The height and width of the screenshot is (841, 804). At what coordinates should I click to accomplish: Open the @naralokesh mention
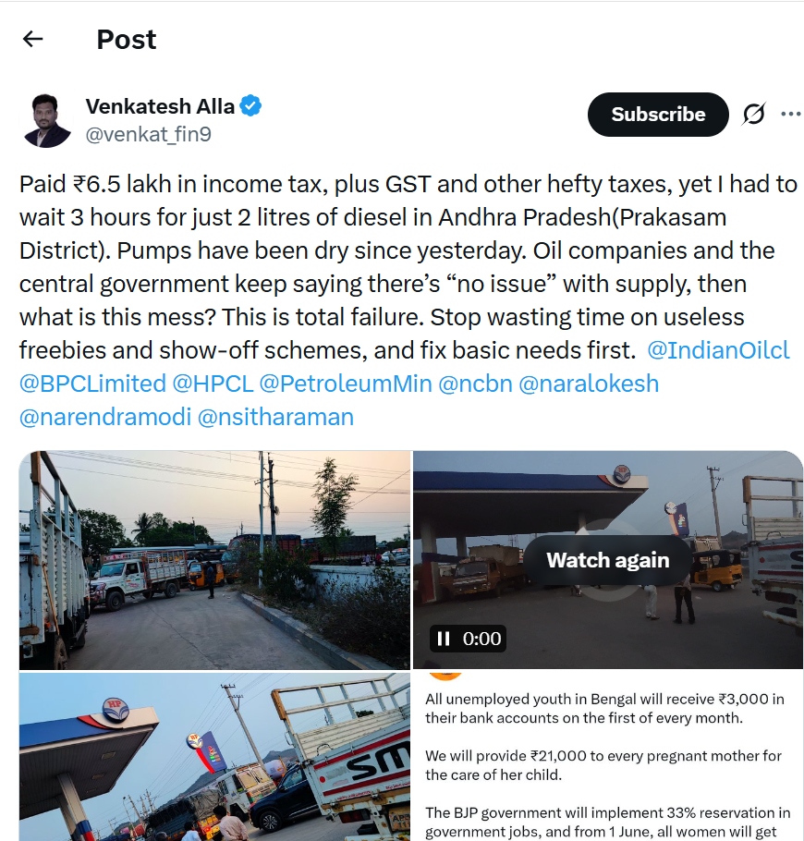589,384
